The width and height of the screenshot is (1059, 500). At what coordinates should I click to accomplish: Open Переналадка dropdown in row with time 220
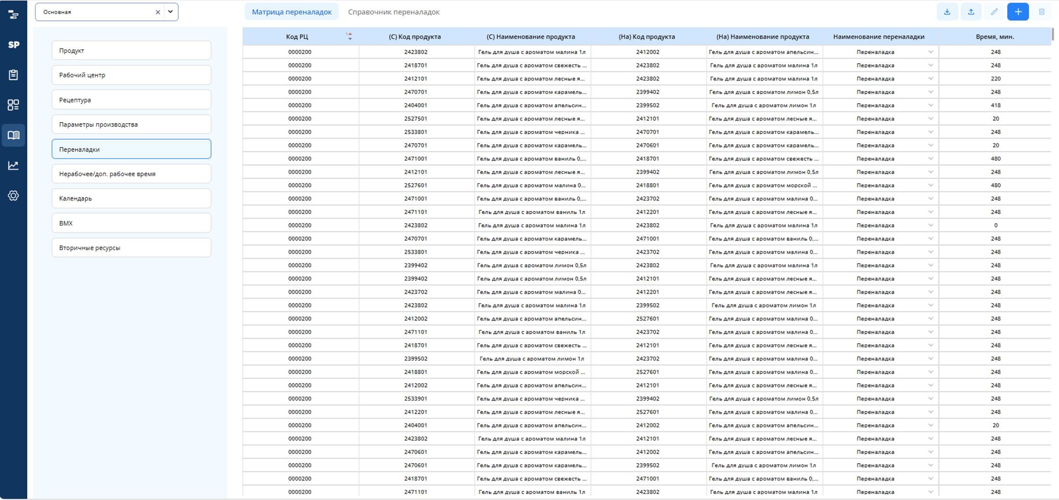930,79
